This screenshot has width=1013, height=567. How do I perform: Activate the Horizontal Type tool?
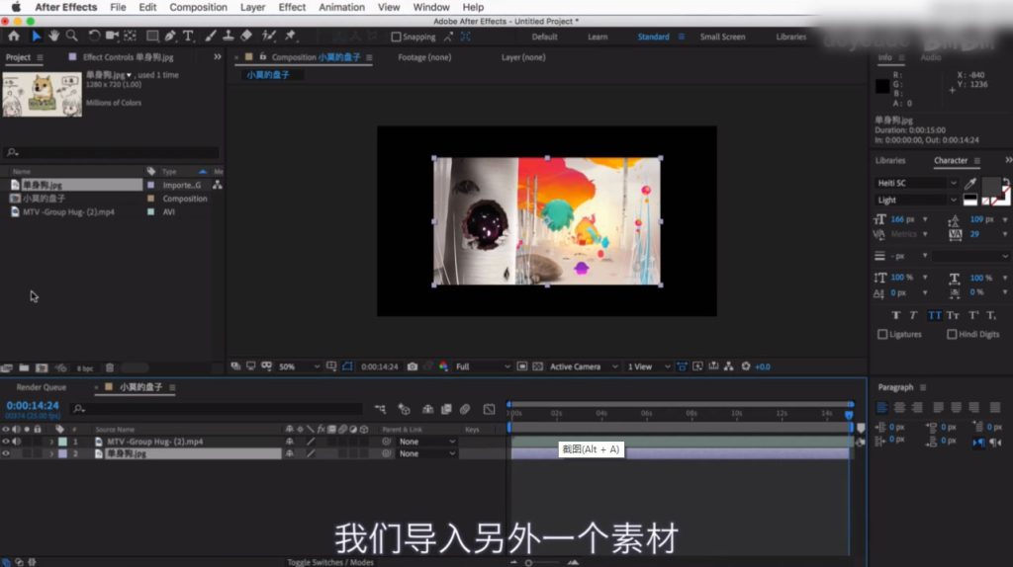pos(188,37)
